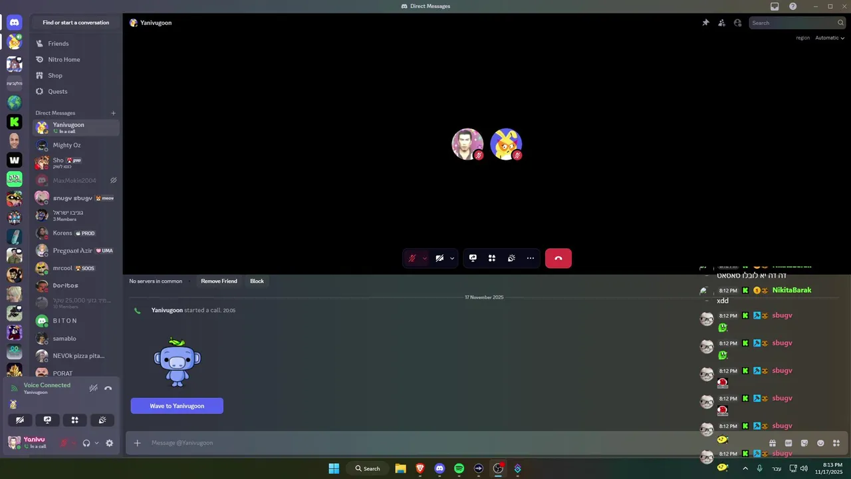The width and height of the screenshot is (851, 479).
Task: Share your screen from call controls bar
Action: tap(473, 258)
